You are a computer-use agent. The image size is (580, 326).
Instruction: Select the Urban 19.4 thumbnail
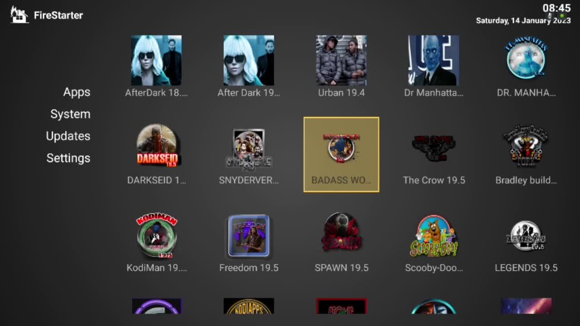pyautogui.click(x=341, y=60)
